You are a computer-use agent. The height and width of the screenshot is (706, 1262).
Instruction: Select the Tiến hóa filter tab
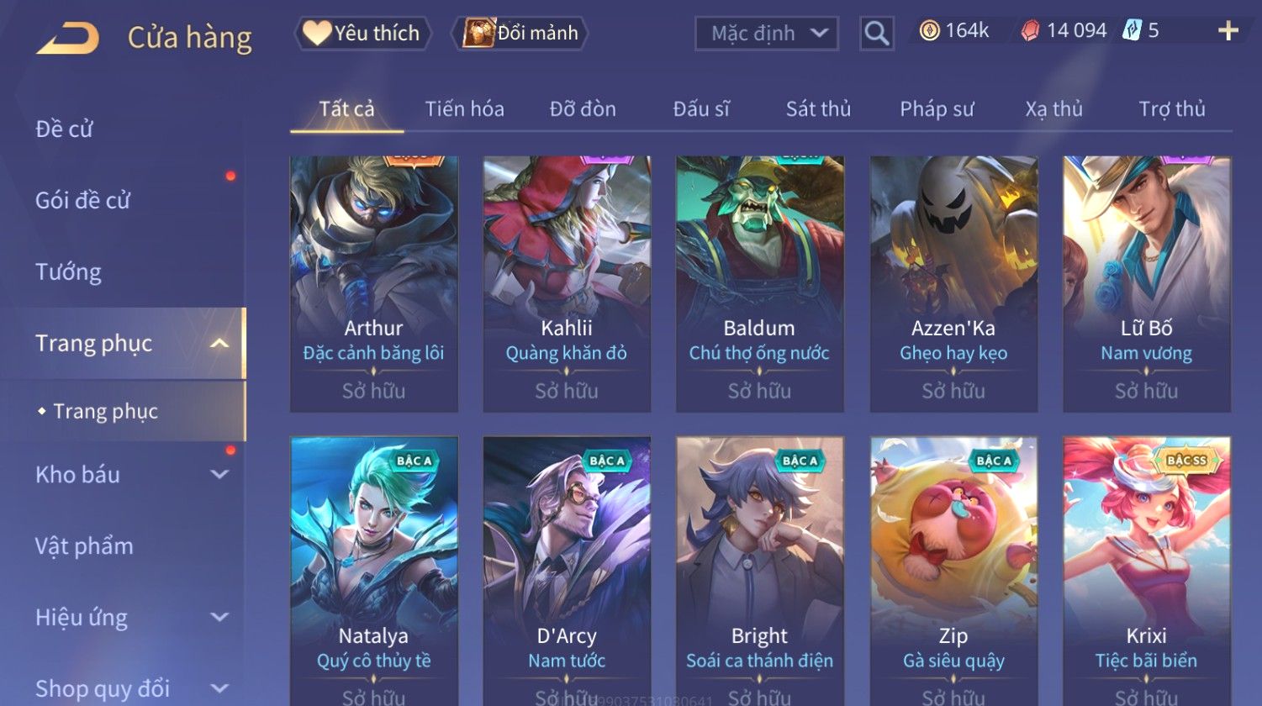pyautogui.click(x=464, y=109)
